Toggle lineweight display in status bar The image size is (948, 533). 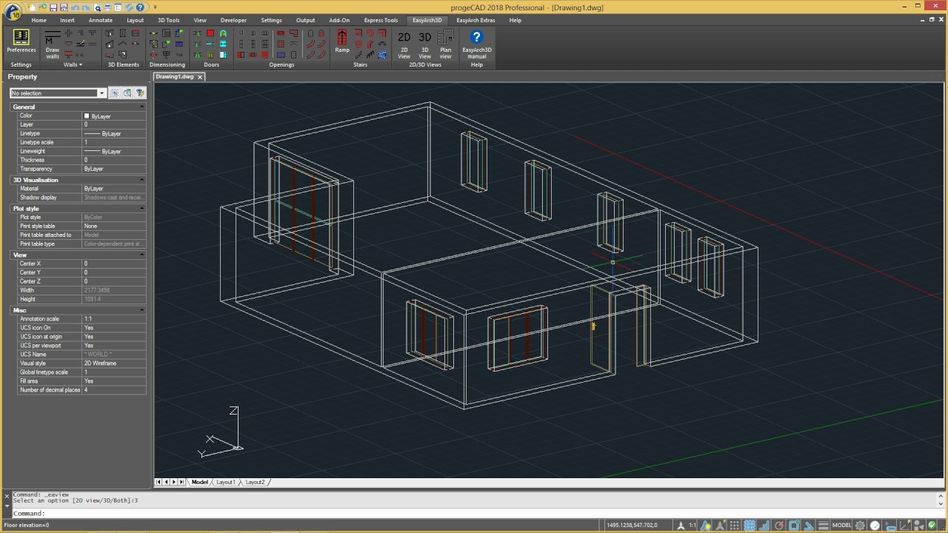click(x=824, y=526)
